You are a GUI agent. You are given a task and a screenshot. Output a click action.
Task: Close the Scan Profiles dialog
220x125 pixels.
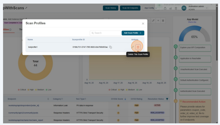coord(143,24)
